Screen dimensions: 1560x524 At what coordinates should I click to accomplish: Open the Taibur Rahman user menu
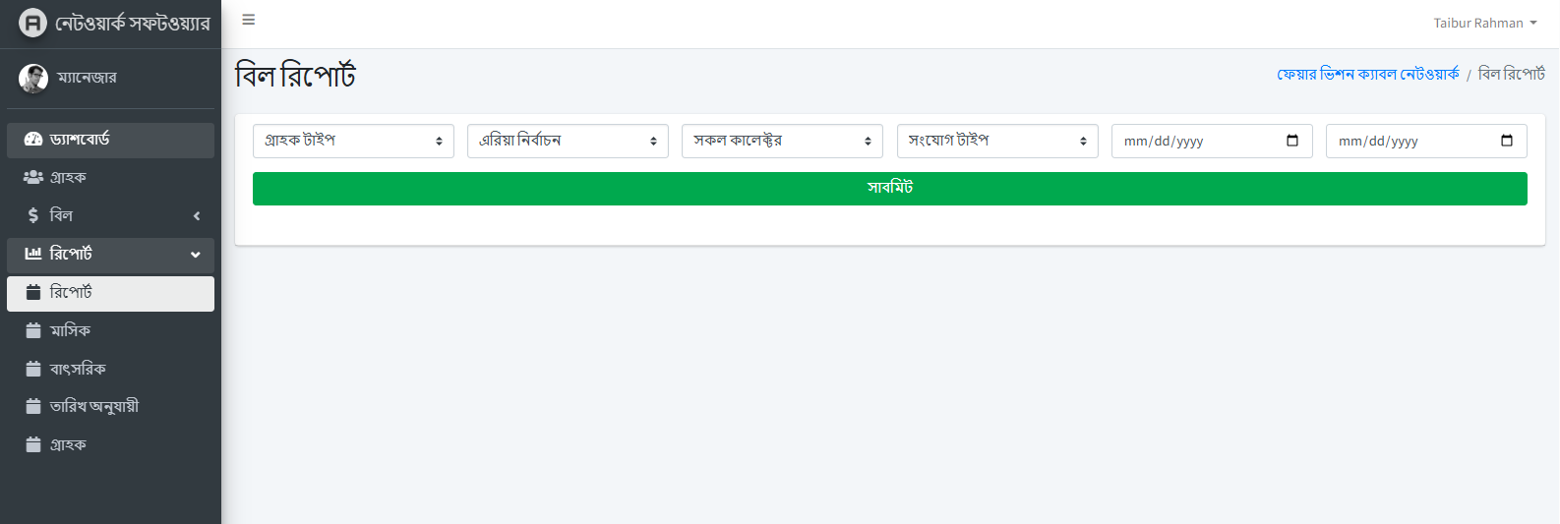(x=1484, y=23)
